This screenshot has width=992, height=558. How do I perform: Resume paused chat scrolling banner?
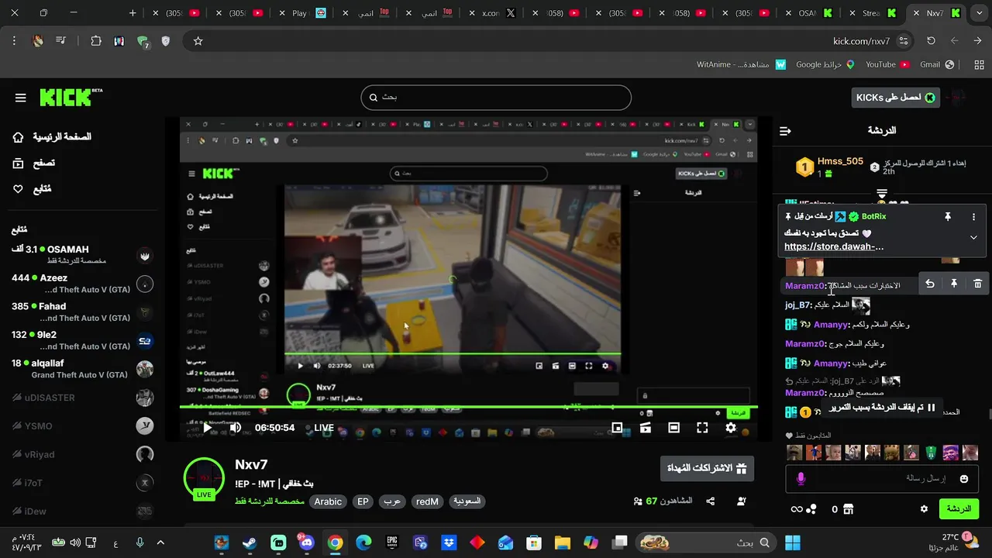(x=882, y=408)
